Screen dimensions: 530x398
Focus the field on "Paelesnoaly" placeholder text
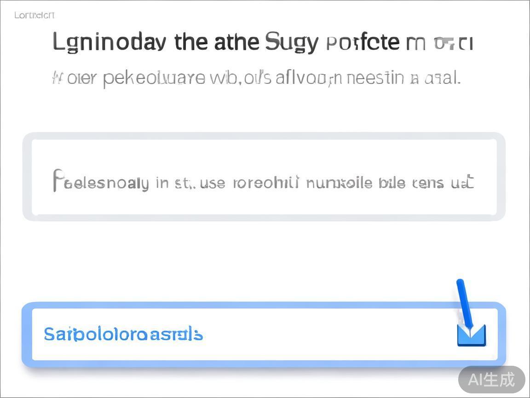(x=101, y=182)
